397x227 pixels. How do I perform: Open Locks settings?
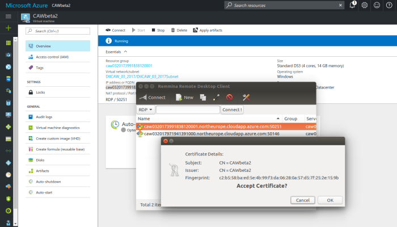[58, 92]
